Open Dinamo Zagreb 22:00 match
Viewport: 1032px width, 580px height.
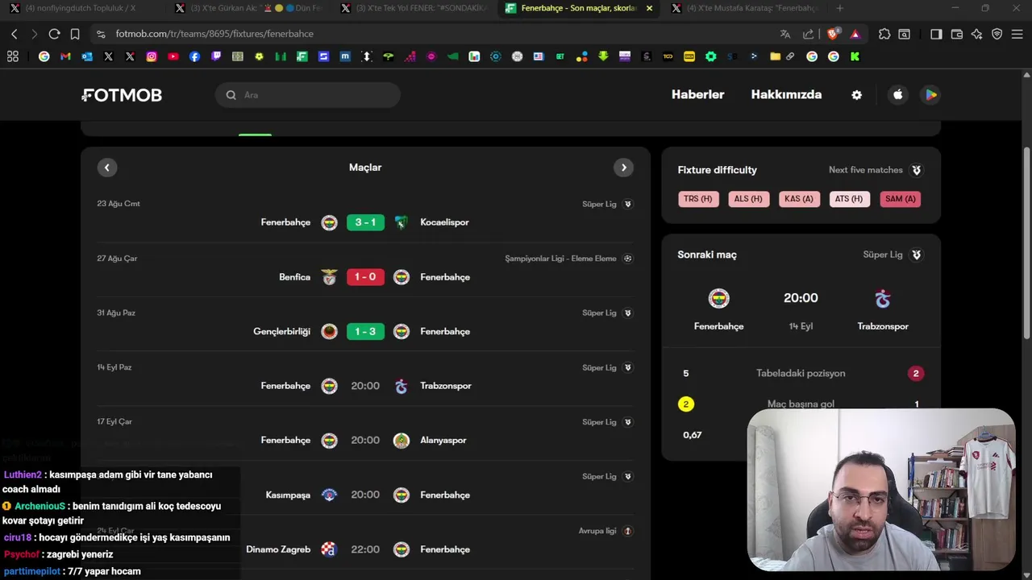[x=365, y=549]
